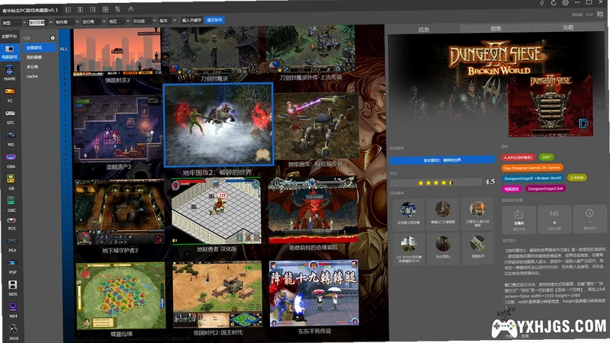Screen dimensions: 610x343
Task: Click the list filter lines icon in title bar
Action: [x=117, y=9]
